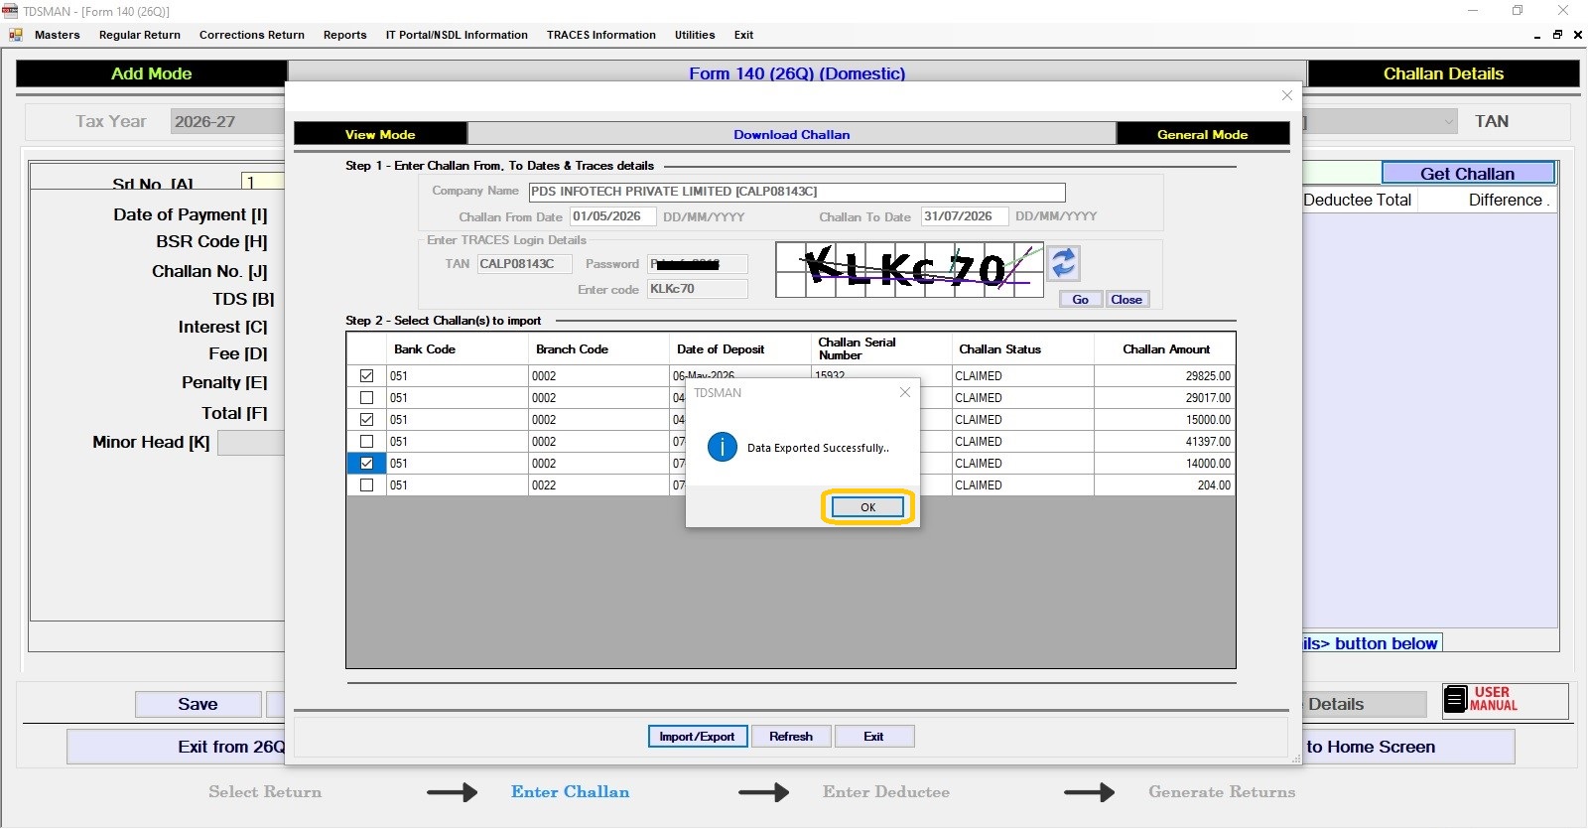
Task: Click the info icon in message box
Action: tap(723, 448)
